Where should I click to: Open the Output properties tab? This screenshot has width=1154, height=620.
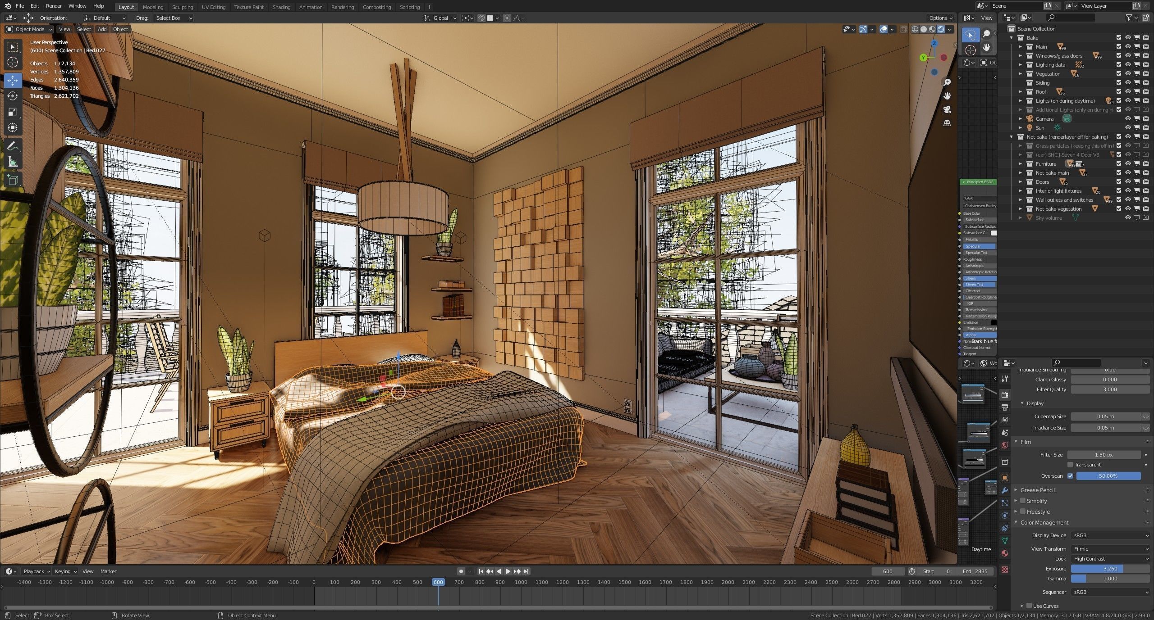coord(1005,407)
